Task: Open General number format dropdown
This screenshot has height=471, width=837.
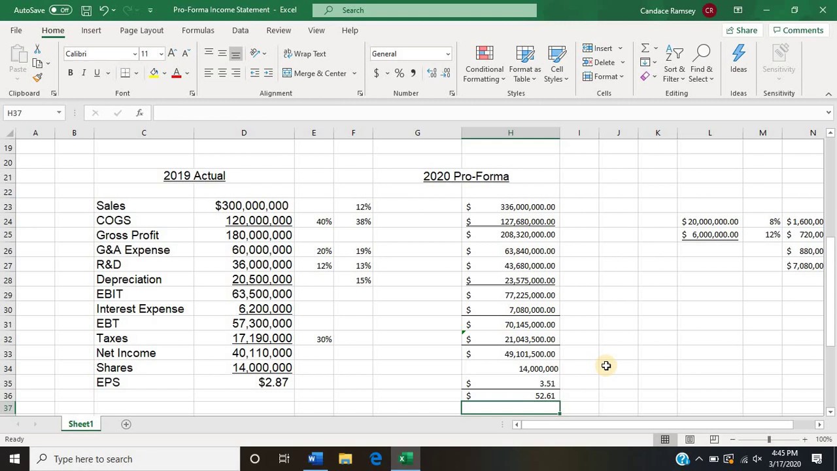Action: tap(448, 54)
